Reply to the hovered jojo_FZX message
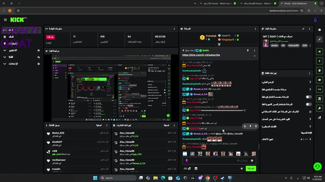The image size is (325, 182). [x=245, y=126]
